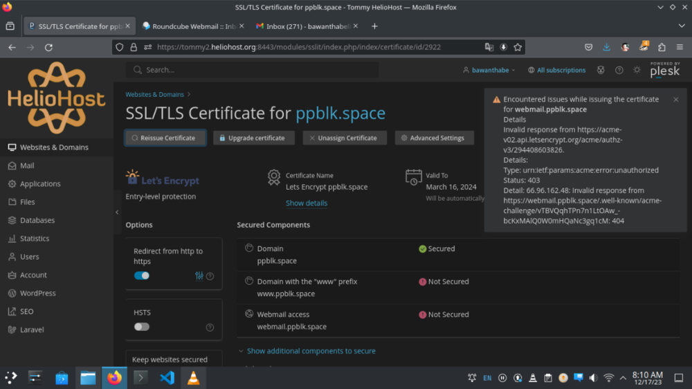Image resolution: width=692 pixels, height=389 pixels.
Task: Click the HelioHost logo
Action: click(57, 98)
